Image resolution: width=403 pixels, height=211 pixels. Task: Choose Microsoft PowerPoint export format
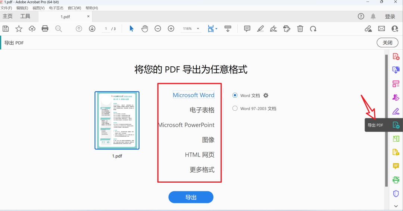pyautogui.click(x=186, y=125)
